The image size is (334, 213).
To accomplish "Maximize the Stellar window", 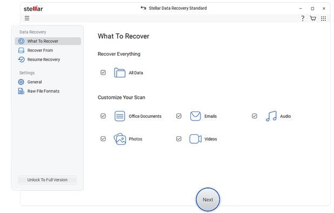I will click(x=312, y=9).
